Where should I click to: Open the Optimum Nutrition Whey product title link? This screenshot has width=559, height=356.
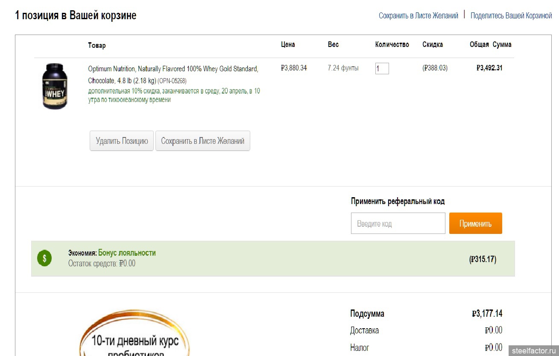(x=173, y=75)
